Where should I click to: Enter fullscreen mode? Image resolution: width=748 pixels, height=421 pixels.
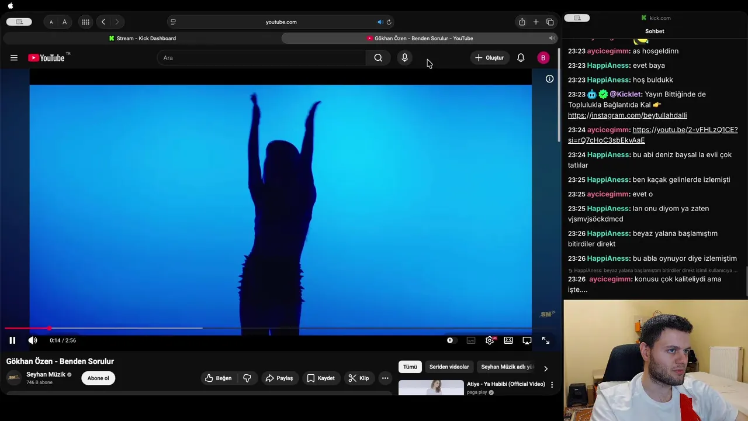coord(546,340)
